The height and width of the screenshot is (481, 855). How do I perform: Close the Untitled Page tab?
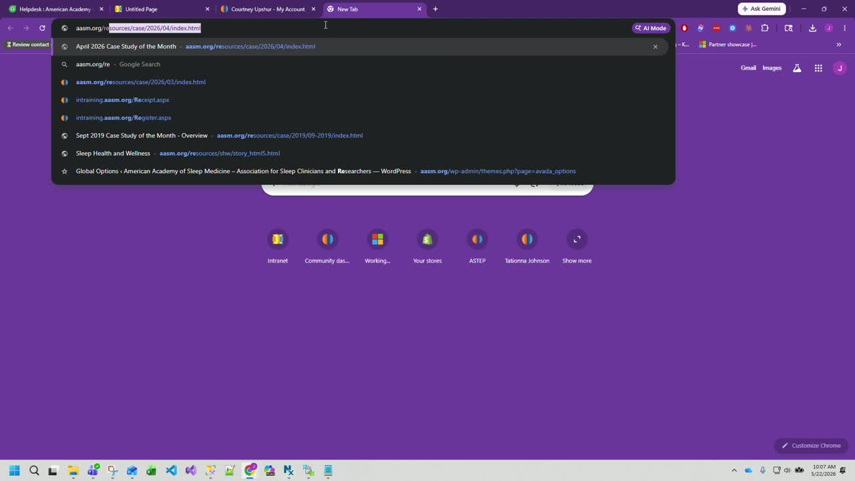(207, 9)
